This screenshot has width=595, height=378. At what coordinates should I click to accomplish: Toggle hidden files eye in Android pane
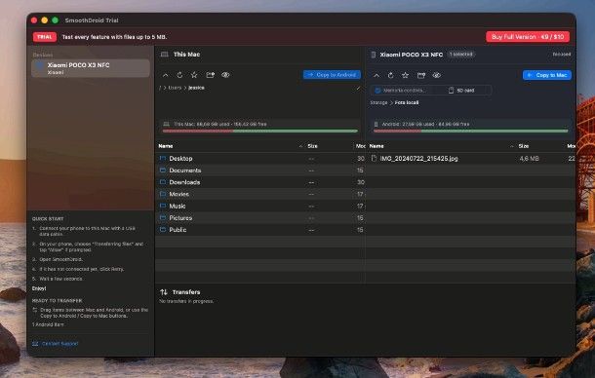click(x=437, y=75)
